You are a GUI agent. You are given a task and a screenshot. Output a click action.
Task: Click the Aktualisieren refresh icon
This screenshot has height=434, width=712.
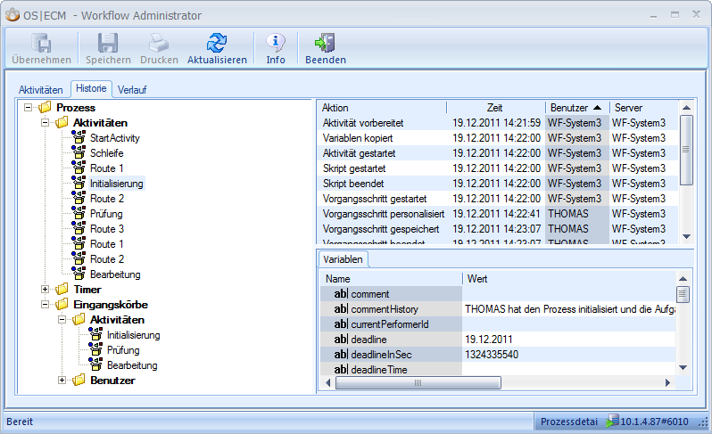(217, 42)
